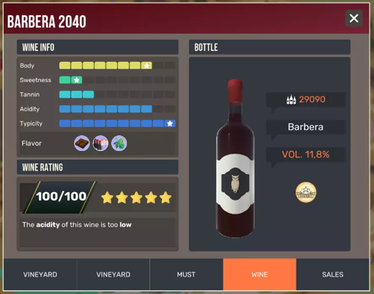Click the owl emblem on bottle label
Screen dimensions: 374x294
(235, 183)
